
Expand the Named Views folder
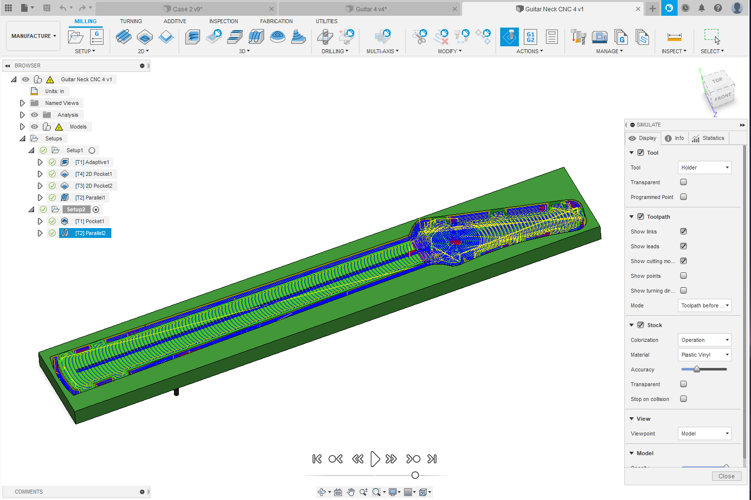click(x=22, y=103)
